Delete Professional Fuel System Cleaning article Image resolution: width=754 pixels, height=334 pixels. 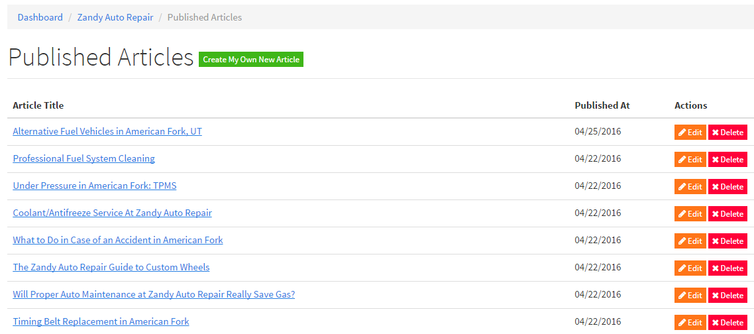click(727, 159)
